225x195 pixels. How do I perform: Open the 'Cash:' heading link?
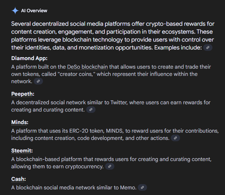(x=19, y=179)
